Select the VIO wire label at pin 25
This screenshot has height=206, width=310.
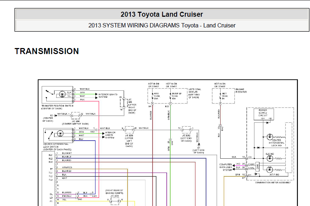click(238, 164)
